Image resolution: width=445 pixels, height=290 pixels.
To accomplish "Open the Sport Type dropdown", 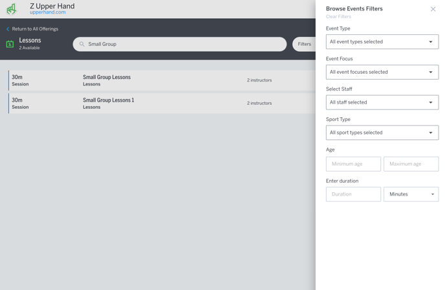I will point(382,133).
